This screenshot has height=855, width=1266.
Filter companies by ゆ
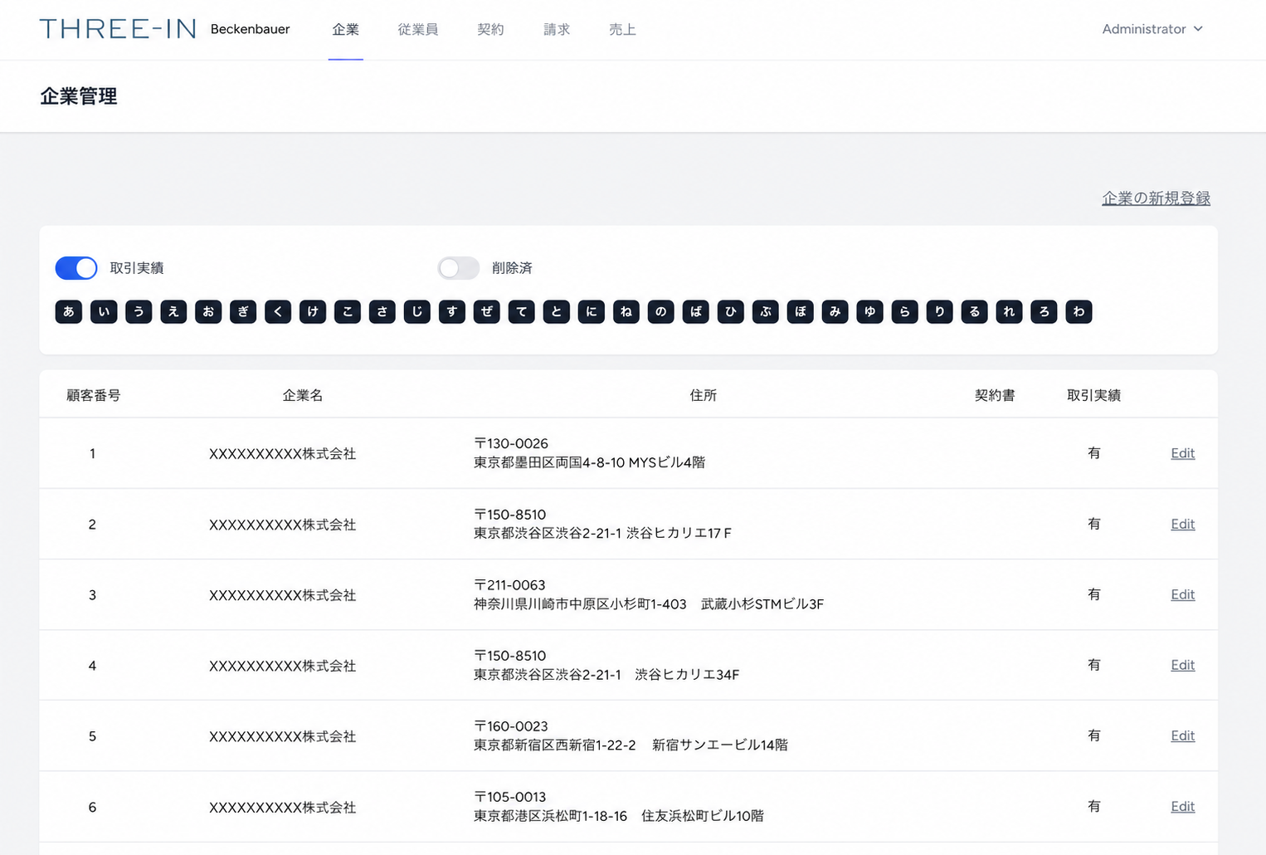(870, 312)
